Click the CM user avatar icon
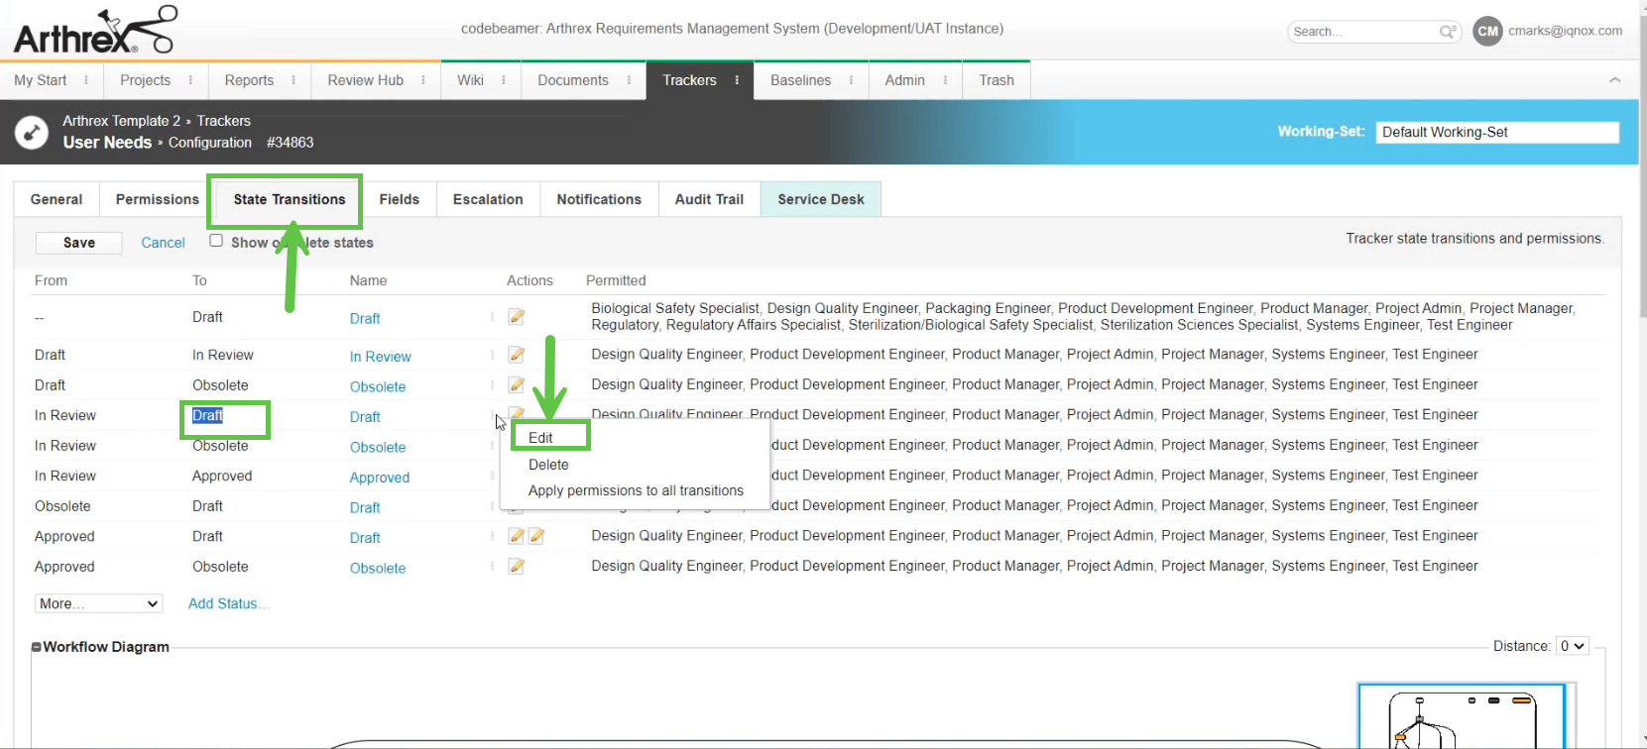This screenshot has height=749, width=1647. 1487,31
